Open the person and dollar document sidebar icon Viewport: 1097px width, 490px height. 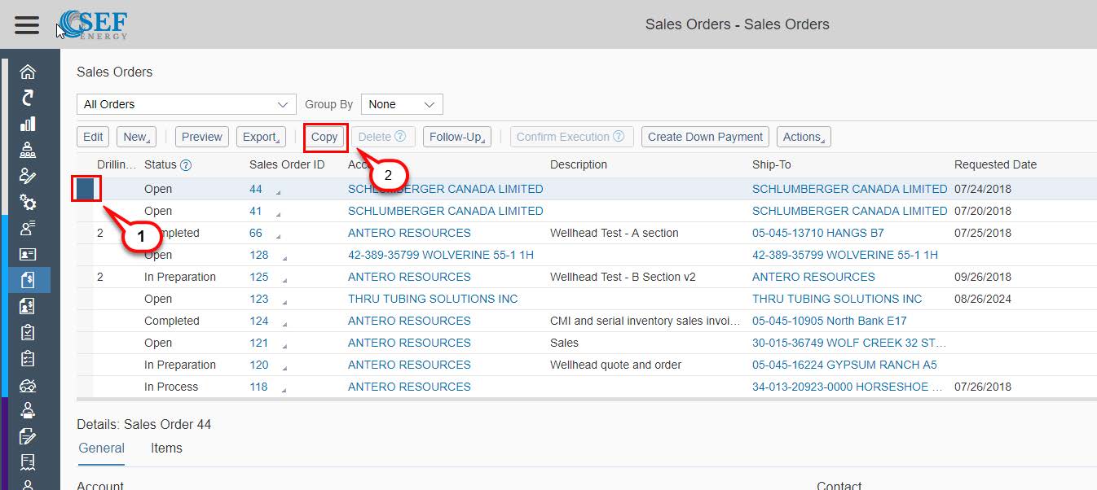coord(28,306)
